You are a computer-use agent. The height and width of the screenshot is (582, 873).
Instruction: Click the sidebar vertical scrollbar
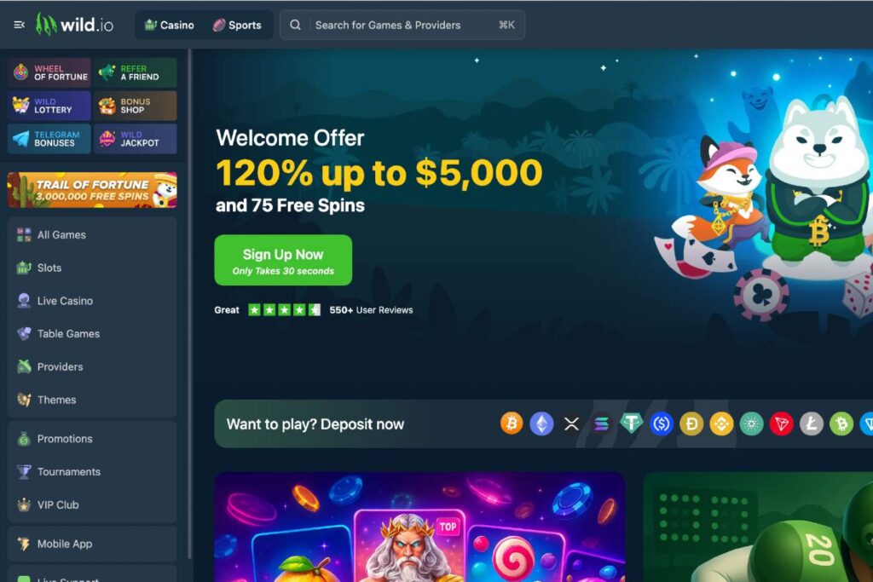click(x=190, y=303)
